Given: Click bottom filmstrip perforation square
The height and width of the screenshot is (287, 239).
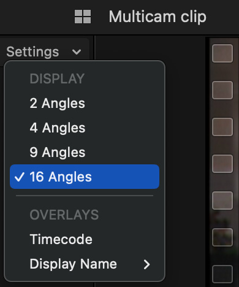Looking at the screenshot, I should (x=222, y=274).
